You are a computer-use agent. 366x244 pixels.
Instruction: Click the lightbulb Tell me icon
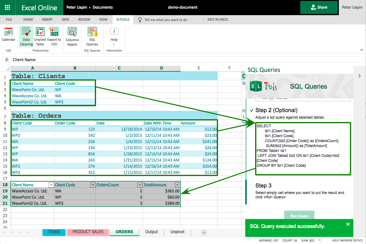click(140, 20)
